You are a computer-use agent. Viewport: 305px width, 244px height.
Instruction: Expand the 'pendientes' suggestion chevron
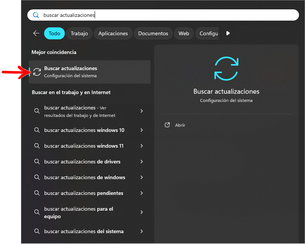pos(141,193)
